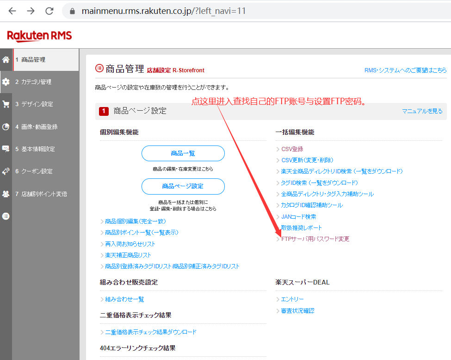Open 商品別登録済みタグIDリスト link
The image size is (451, 360).
172,266
